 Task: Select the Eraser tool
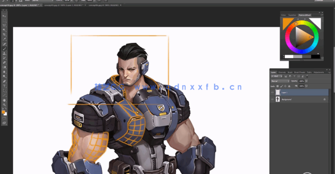pyautogui.click(x=4, y=63)
